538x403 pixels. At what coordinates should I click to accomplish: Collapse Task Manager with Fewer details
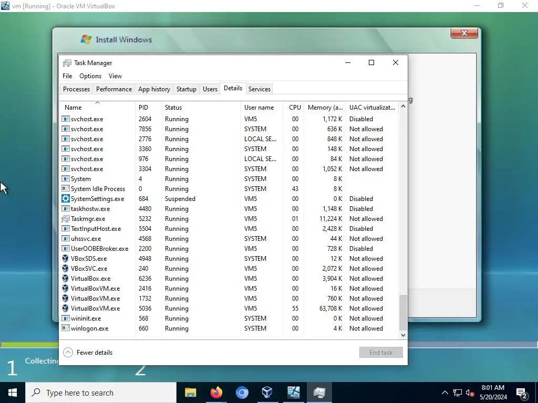coord(88,352)
